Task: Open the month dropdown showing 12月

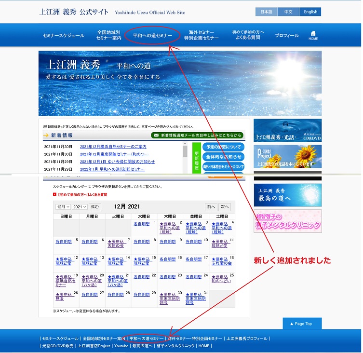Action: [x=63, y=207]
